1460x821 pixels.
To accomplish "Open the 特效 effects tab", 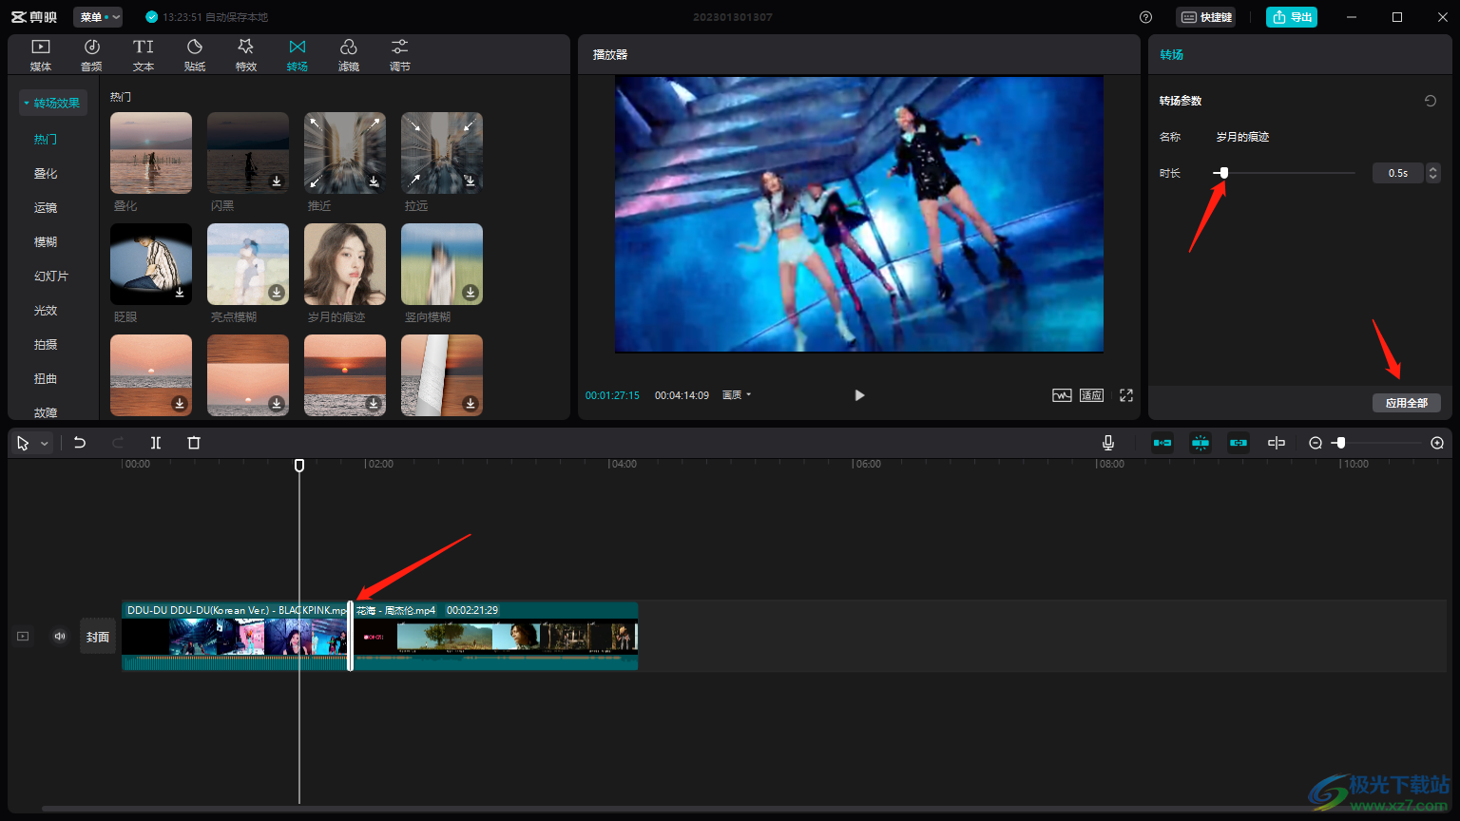I will click(x=246, y=55).
